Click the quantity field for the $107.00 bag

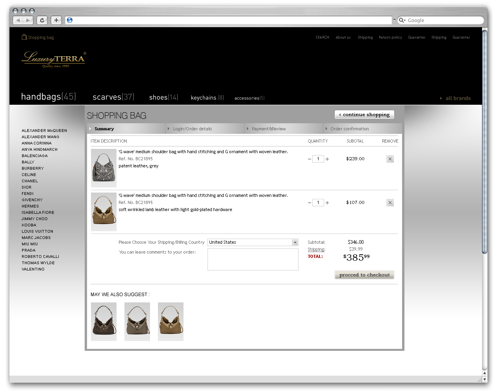click(318, 203)
